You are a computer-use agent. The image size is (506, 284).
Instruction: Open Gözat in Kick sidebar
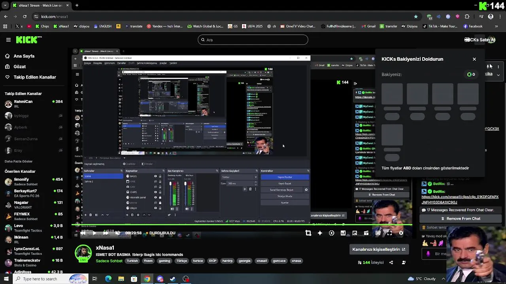(x=15, y=67)
